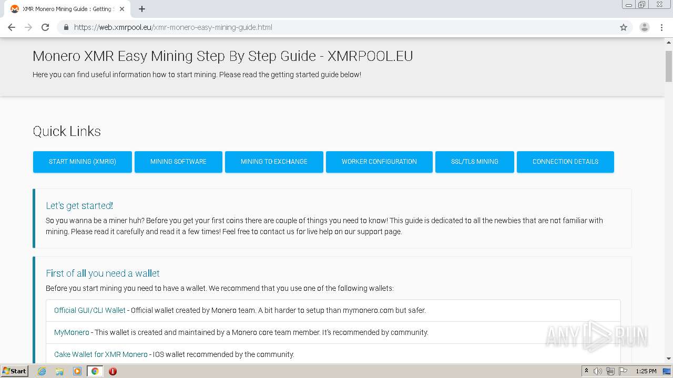Image resolution: width=673 pixels, height=378 pixels.
Task: Reload the current page
Action: click(45, 27)
